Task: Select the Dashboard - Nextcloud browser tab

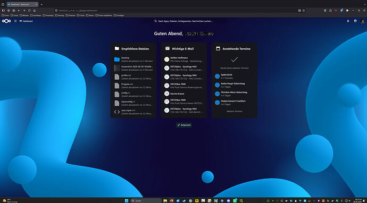Action: [23, 4]
